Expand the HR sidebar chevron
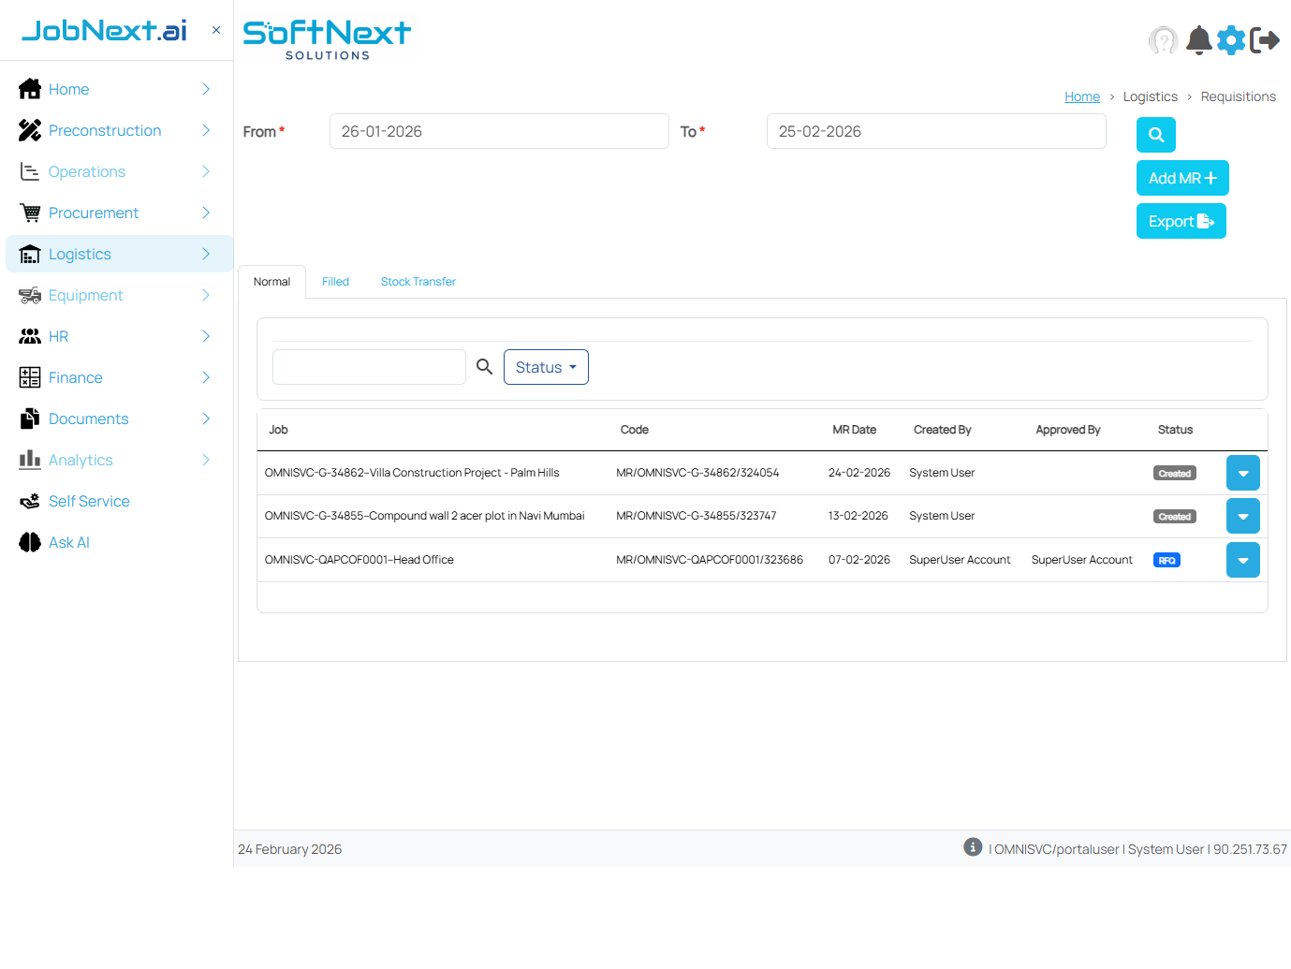1291x969 pixels. 206,336
